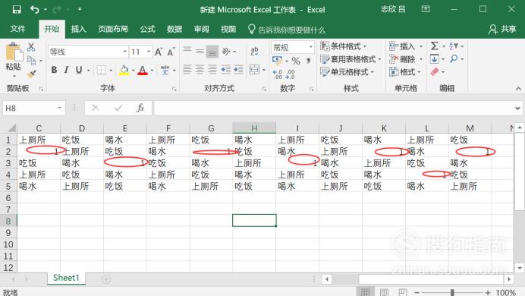525x296 pixels.
Task: Open the font name combo box
Action: 88,52
